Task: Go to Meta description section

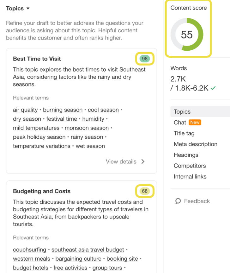Action: click(x=196, y=144)
